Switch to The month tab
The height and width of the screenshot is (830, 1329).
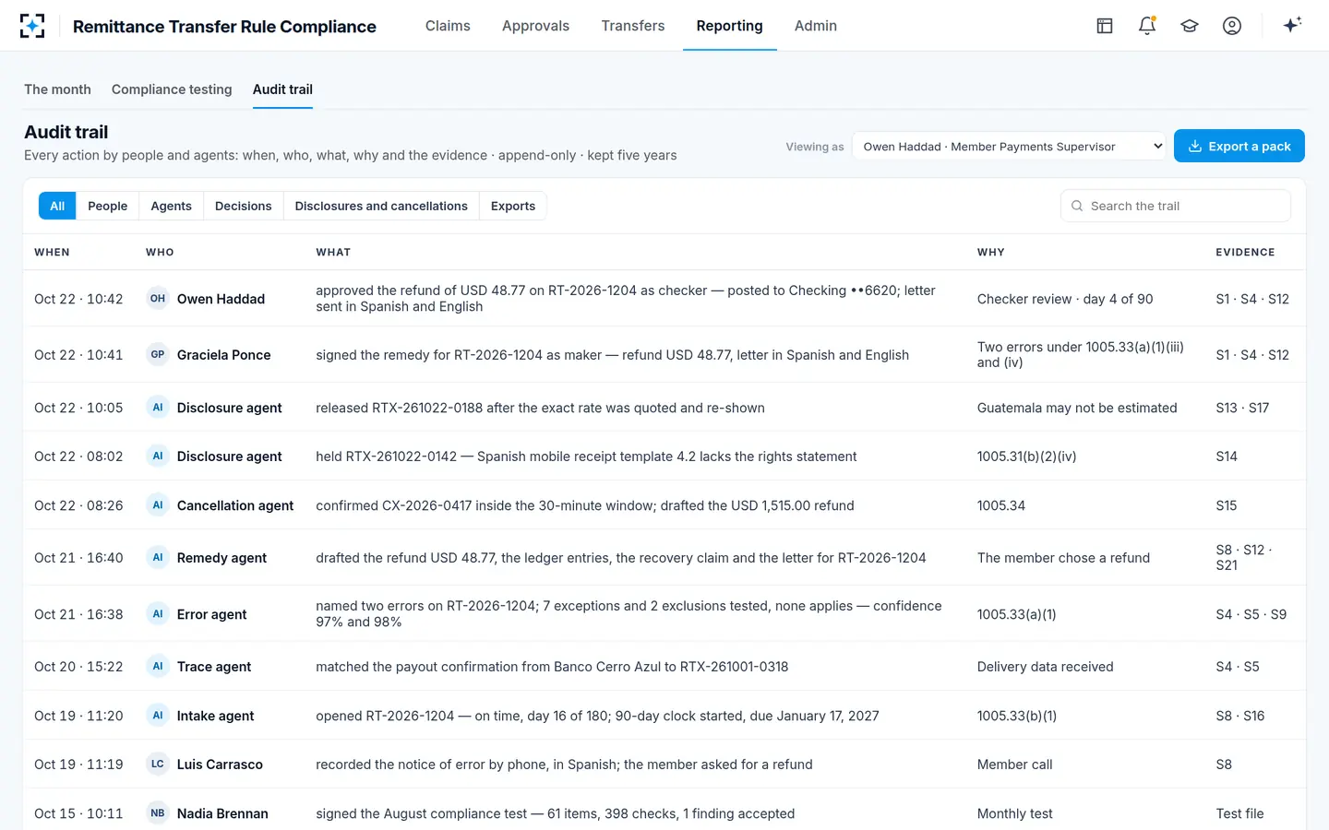coord(57,89)
